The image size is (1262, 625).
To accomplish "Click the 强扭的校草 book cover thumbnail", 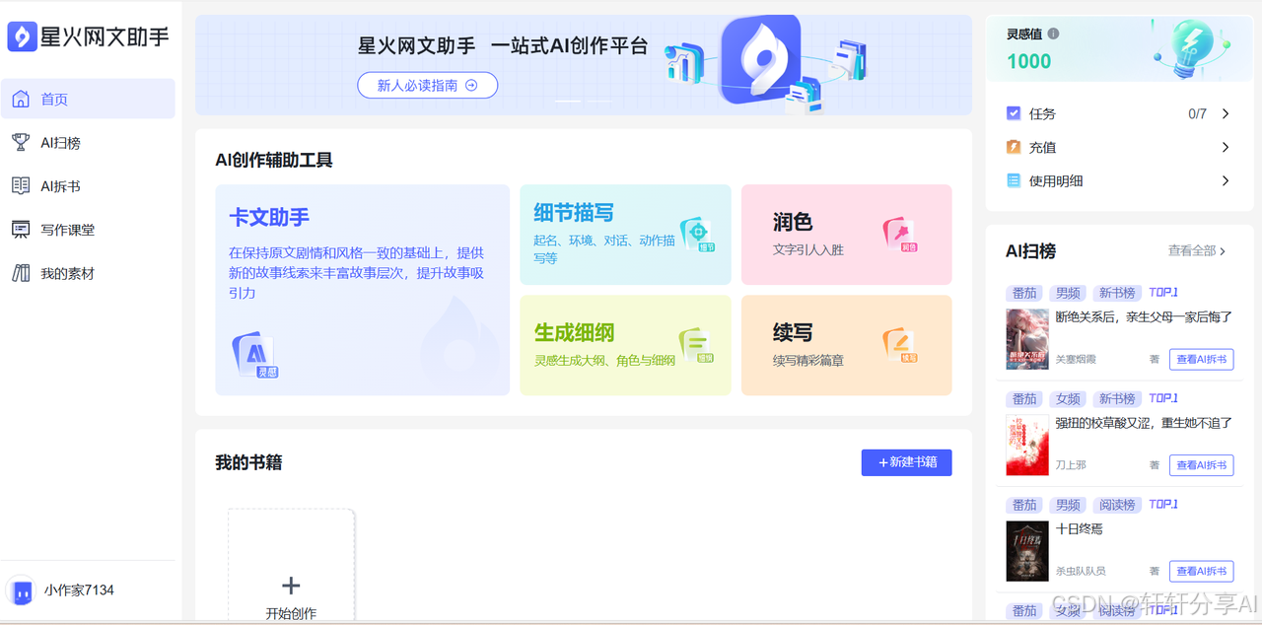I will 1026,445.
